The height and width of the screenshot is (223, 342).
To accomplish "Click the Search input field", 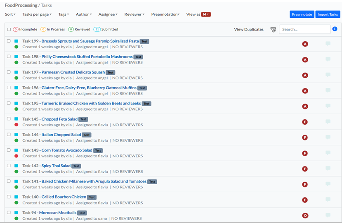I will tap(305, 29).
